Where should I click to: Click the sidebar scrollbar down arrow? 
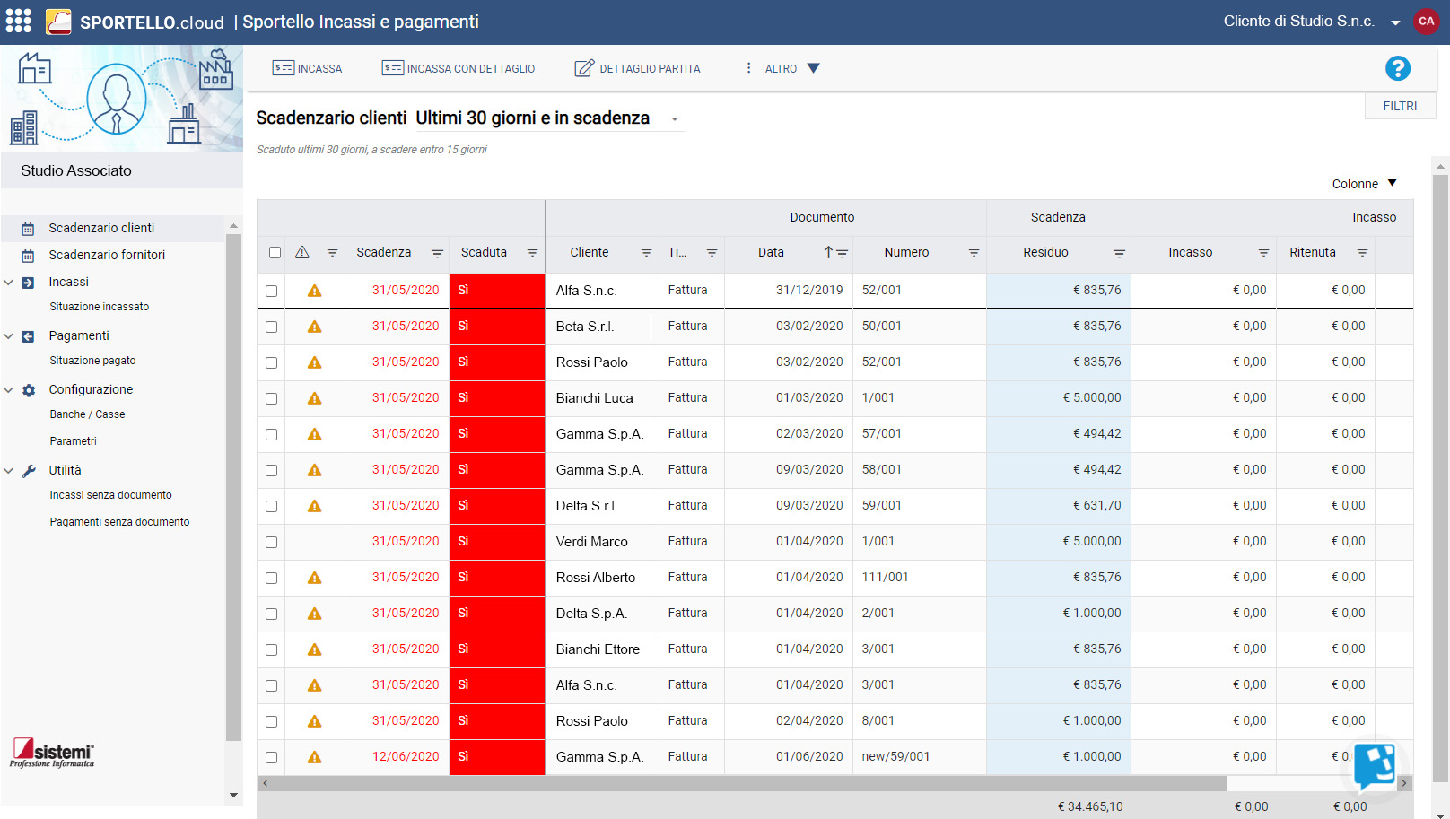(233, 795)
